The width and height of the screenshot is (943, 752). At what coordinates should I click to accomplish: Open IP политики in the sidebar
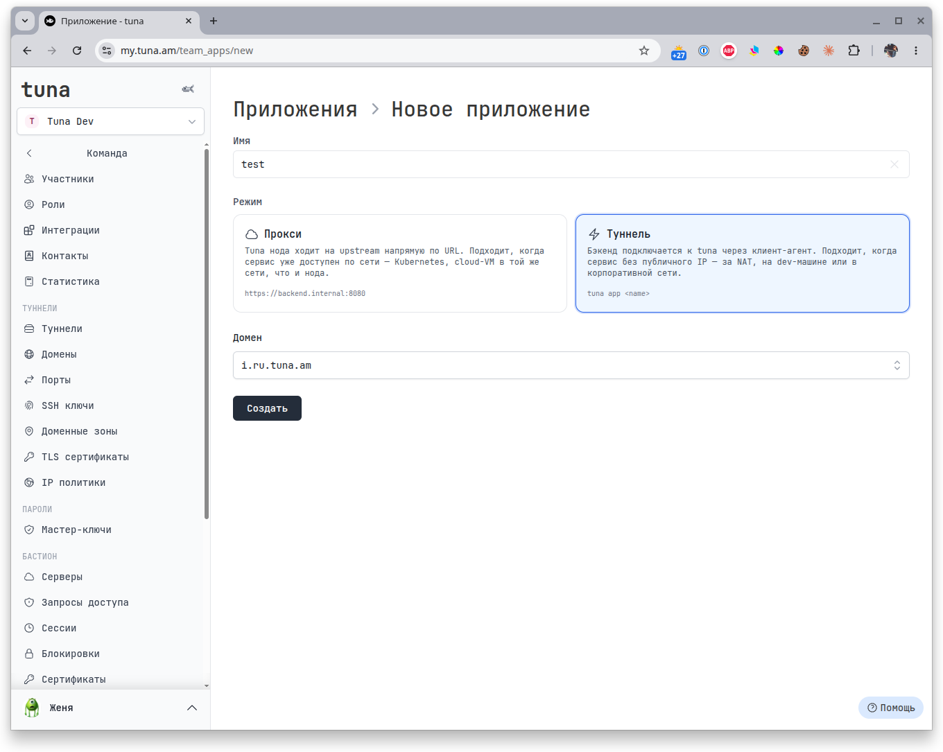(x=73, y=482)
